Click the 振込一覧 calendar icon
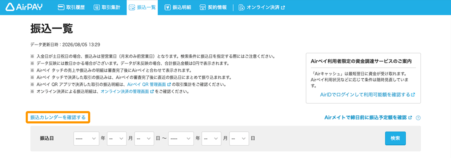This screenshot has height=158, width=451. [132, 7]
